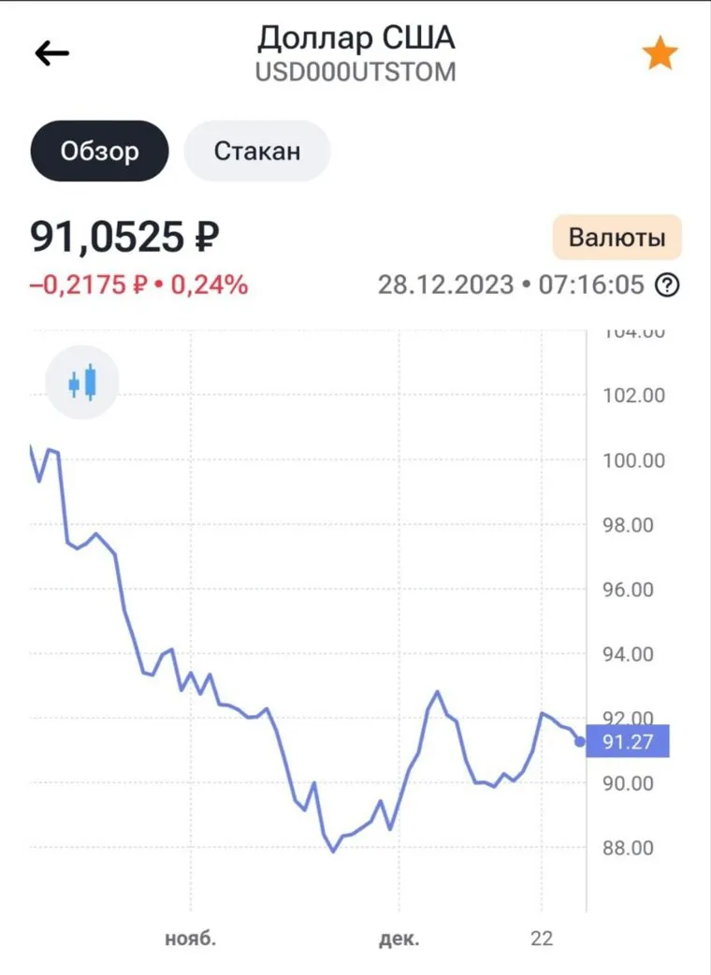Tap the дек. axis label
The image size is (711, 975).
pos(399,939)
